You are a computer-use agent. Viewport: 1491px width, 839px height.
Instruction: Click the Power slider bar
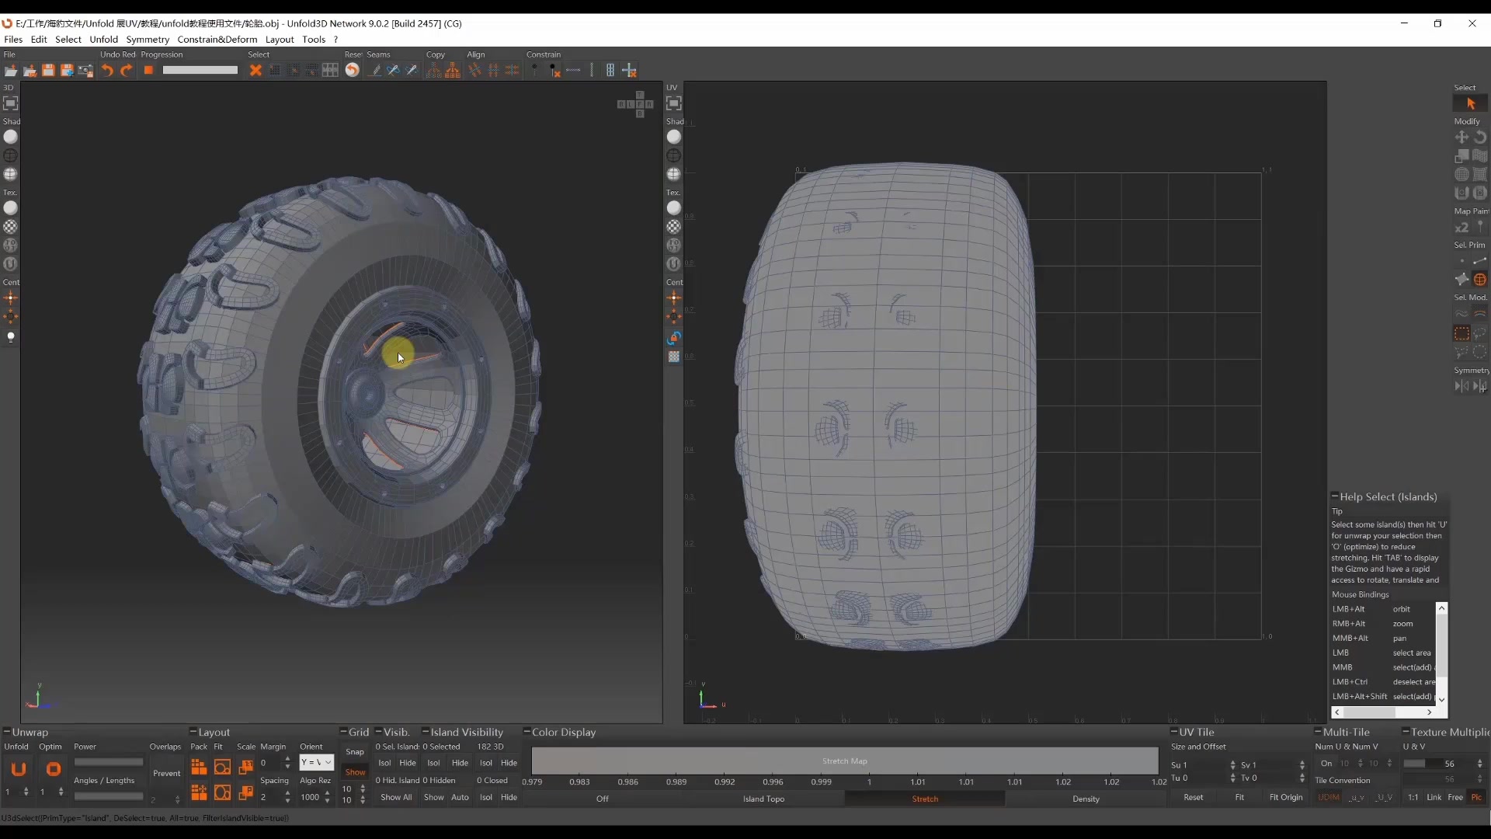[x=109, y=763]
